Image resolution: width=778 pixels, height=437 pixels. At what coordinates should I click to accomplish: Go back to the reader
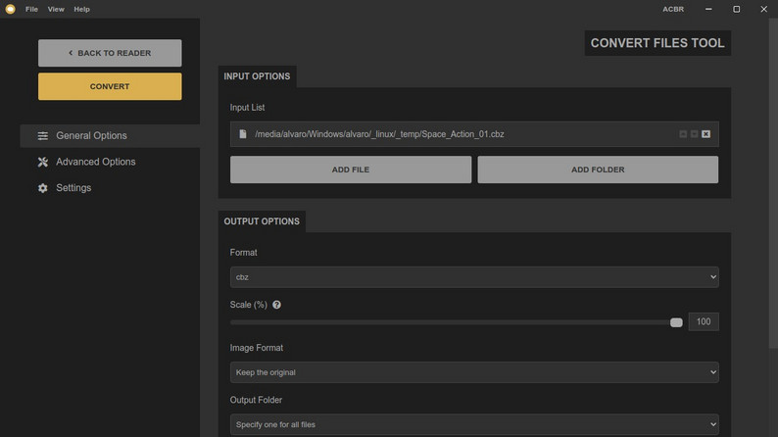(110, 53)
